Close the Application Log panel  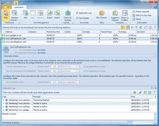155,88
